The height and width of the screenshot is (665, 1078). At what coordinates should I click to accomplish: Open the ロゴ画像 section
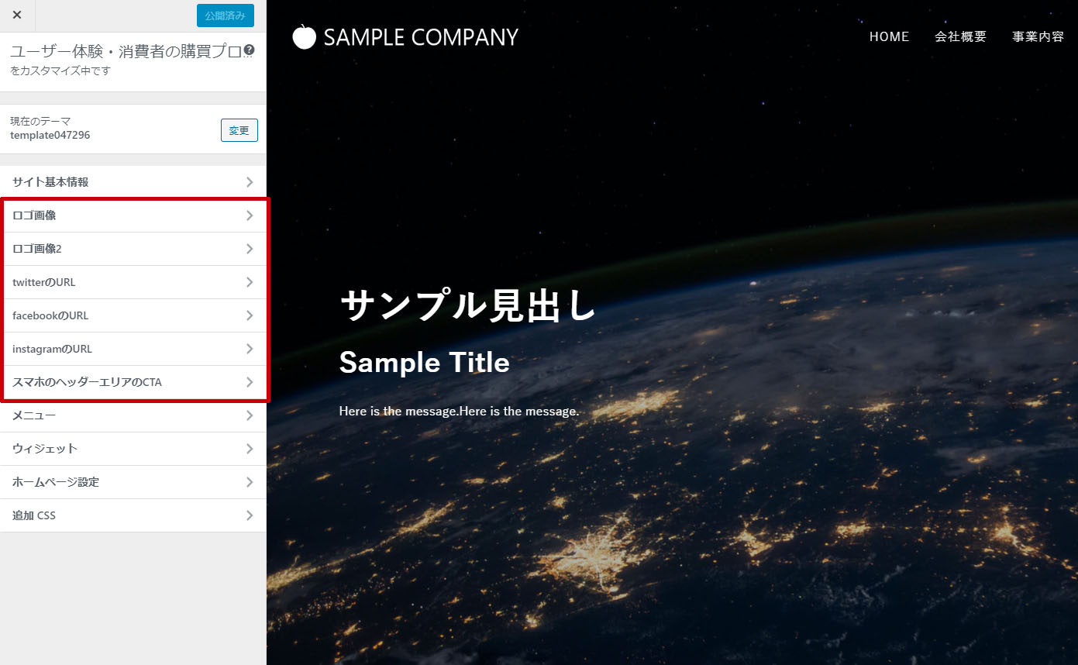[133, 215]
